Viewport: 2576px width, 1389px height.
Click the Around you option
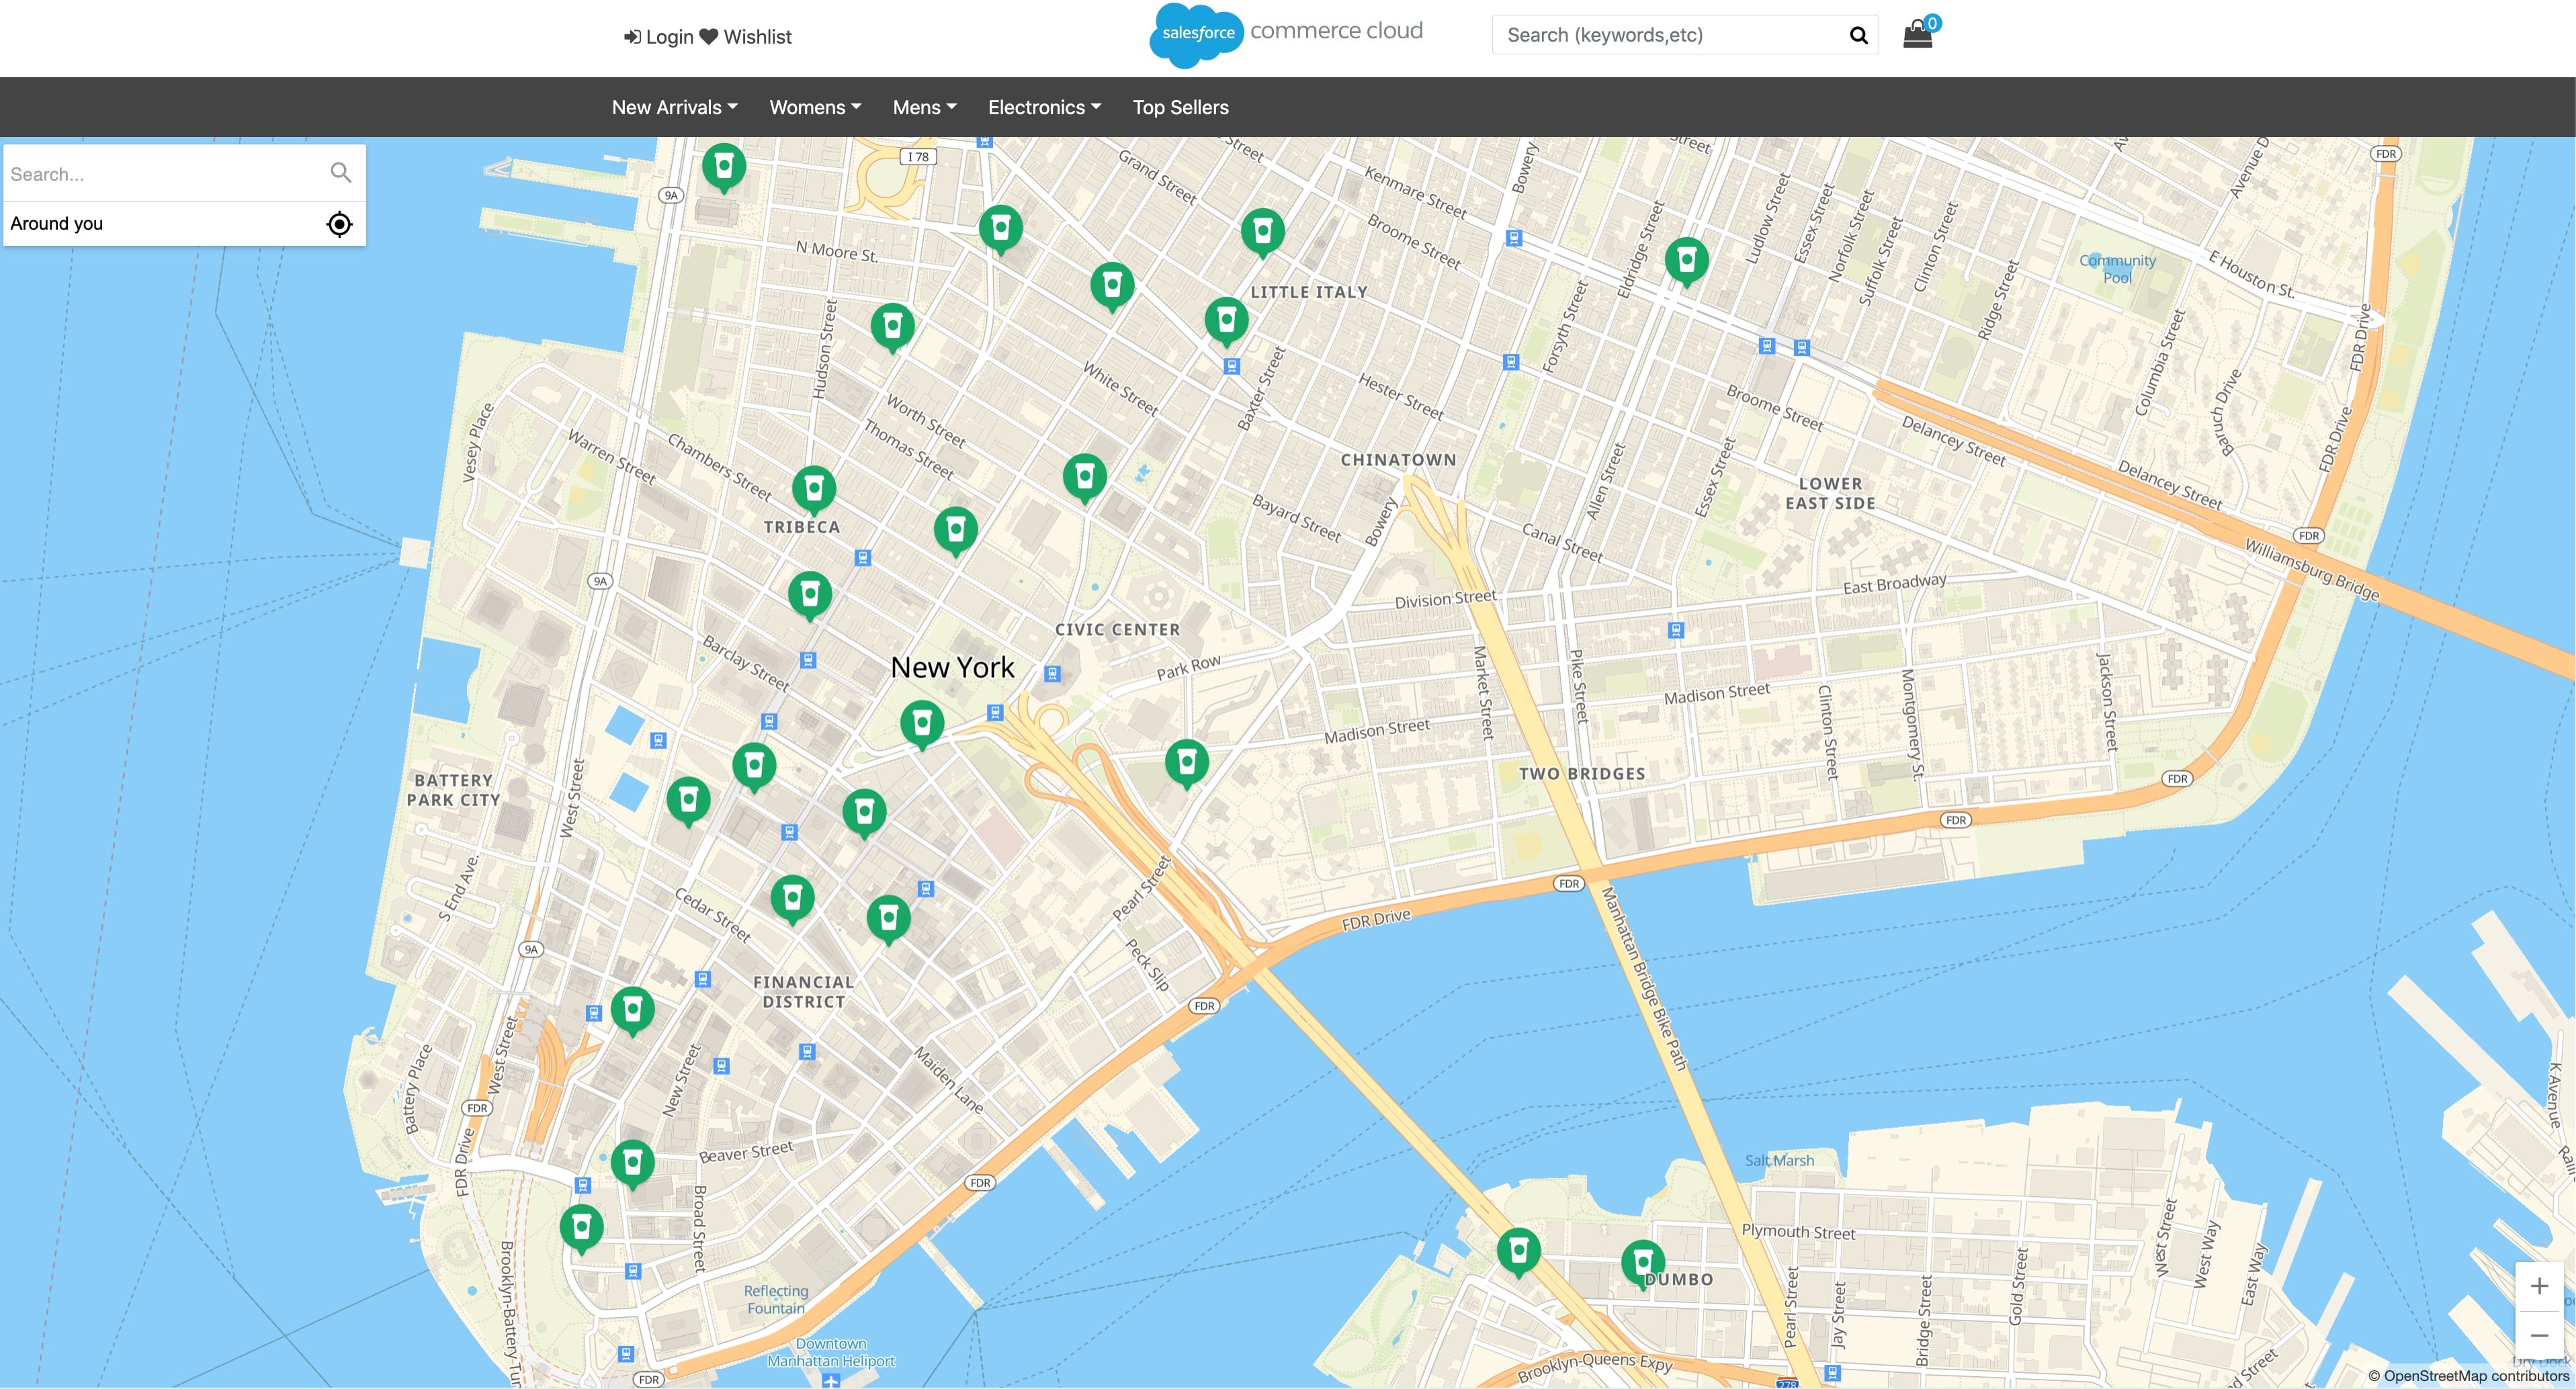coord(57,224)
